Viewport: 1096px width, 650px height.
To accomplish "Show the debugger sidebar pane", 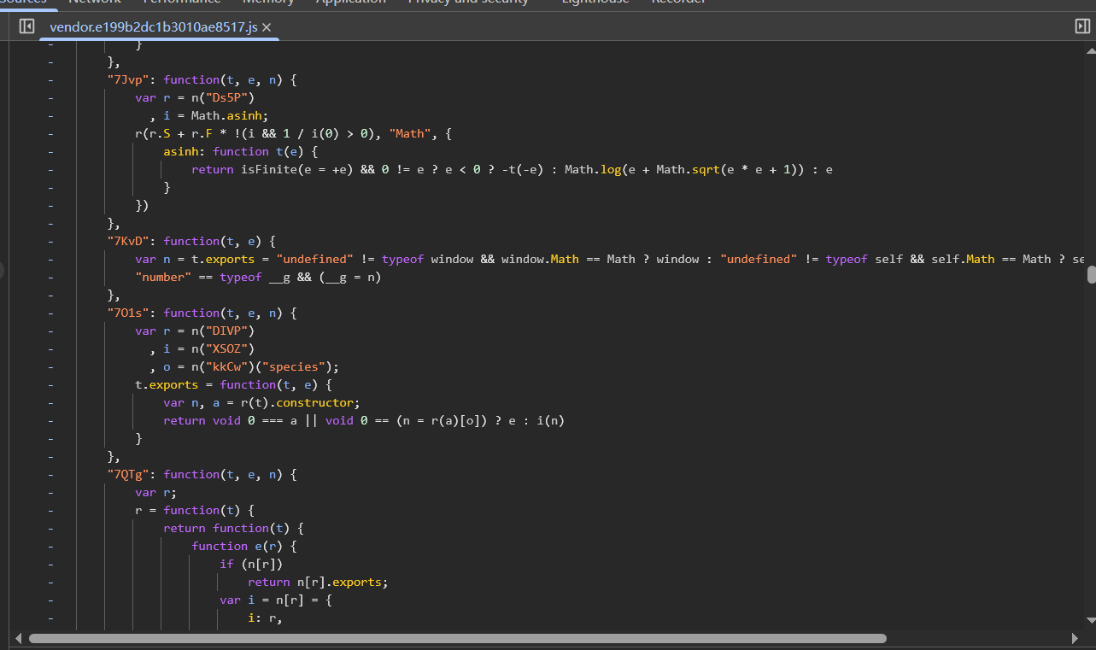I will (x=1082, y=26).
